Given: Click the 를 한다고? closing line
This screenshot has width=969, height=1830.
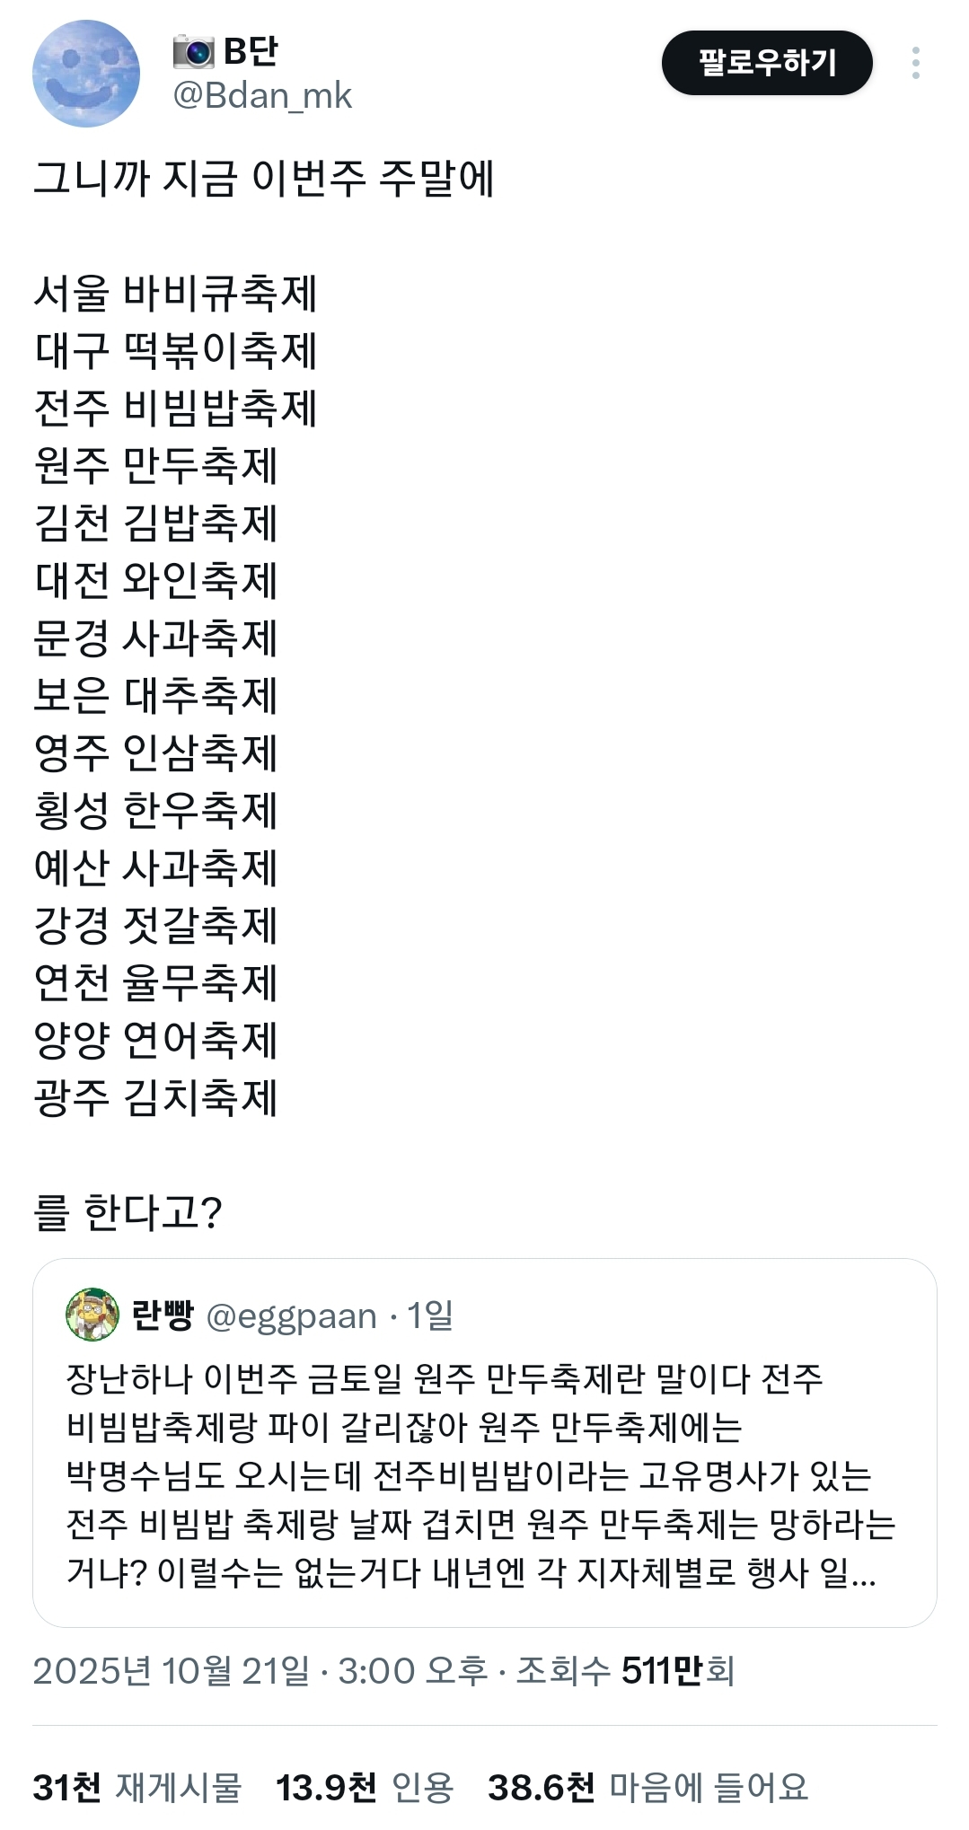Looking at the screenshot, I should (128, 1212).
